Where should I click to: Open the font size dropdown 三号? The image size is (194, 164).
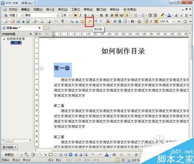tap(69, 16)
